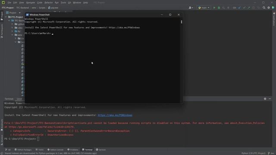The height and width of the screenshot is (155, 276).
Task: Open the Git menu
Action: tap(69, 3)
